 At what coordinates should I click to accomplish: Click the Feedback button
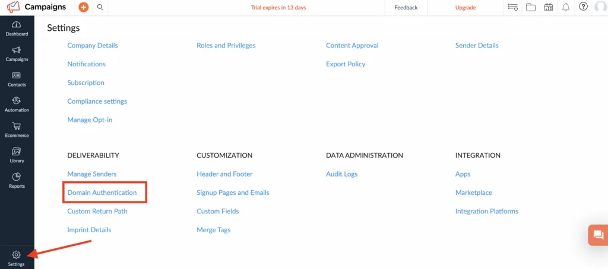406,7
